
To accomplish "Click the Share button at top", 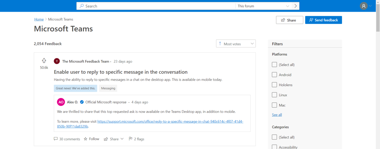I will tap(289, 20).
